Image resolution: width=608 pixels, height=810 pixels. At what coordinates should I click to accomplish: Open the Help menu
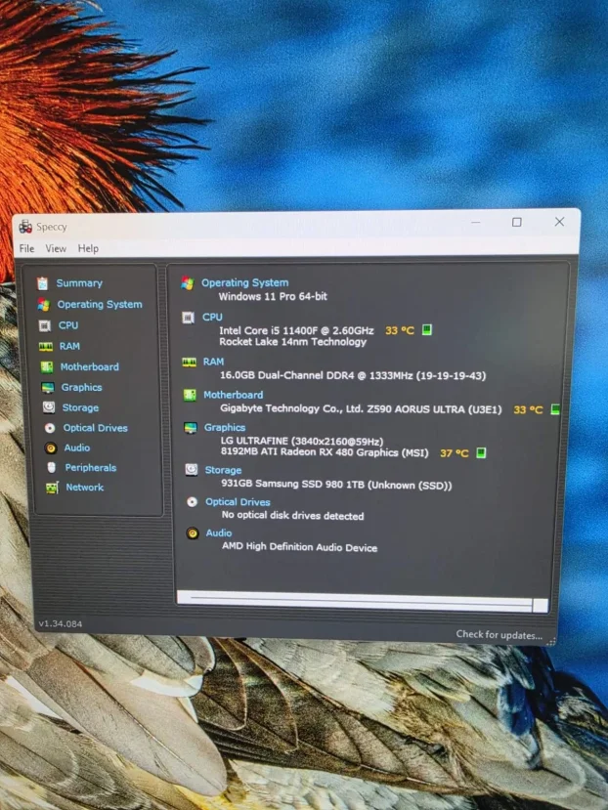pos(88,248)
